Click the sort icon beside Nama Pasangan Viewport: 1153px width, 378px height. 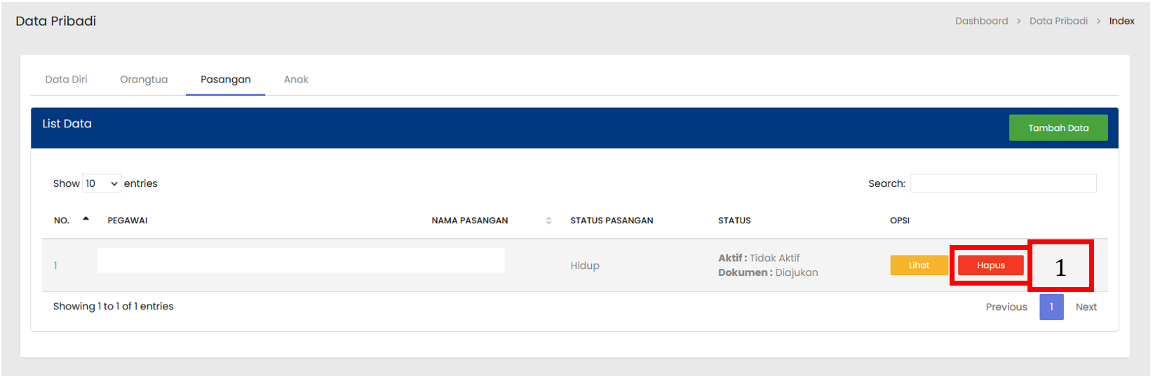pyautogui.click(x=548, y=220)
